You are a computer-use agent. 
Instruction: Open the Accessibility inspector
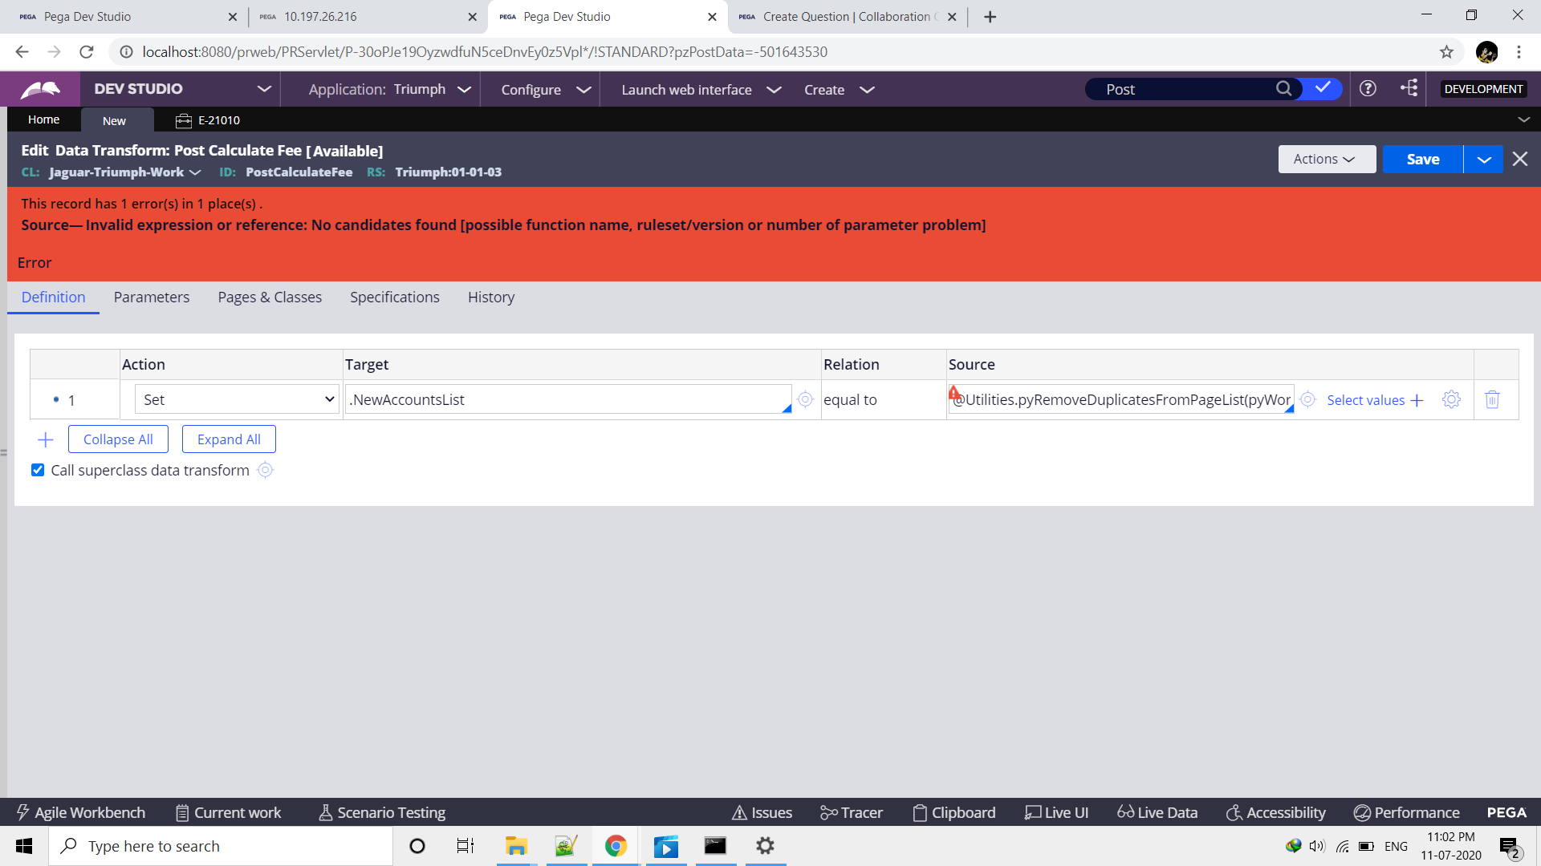click(x=1275, y=812)
